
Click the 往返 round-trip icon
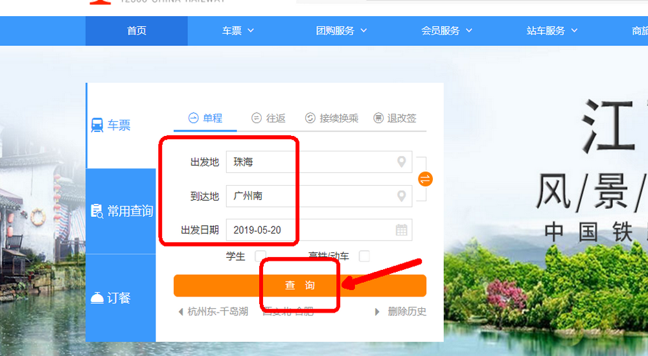click(257, 118)
